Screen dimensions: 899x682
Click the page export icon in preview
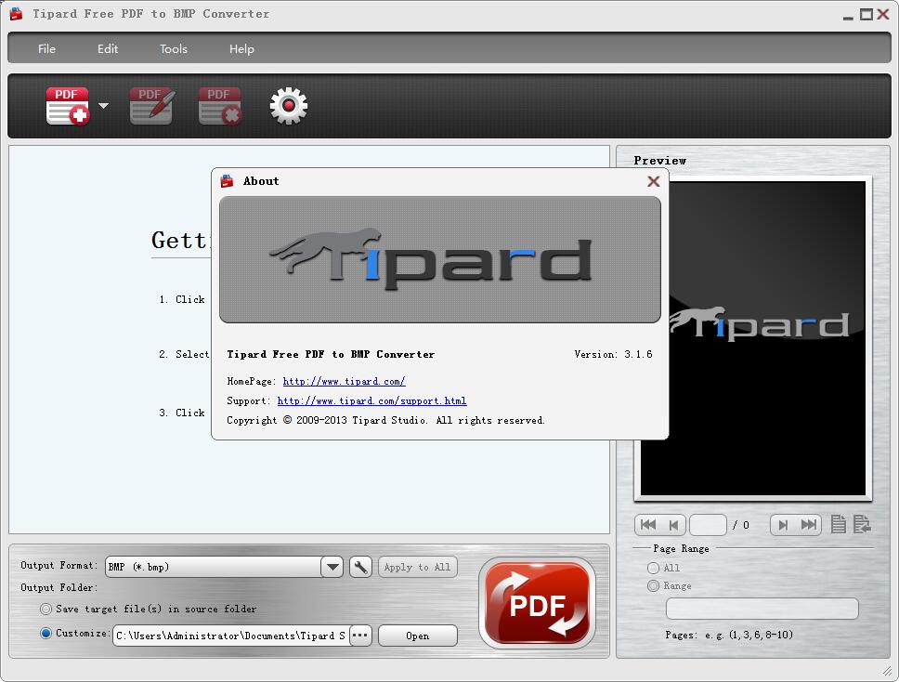(862, 524)
